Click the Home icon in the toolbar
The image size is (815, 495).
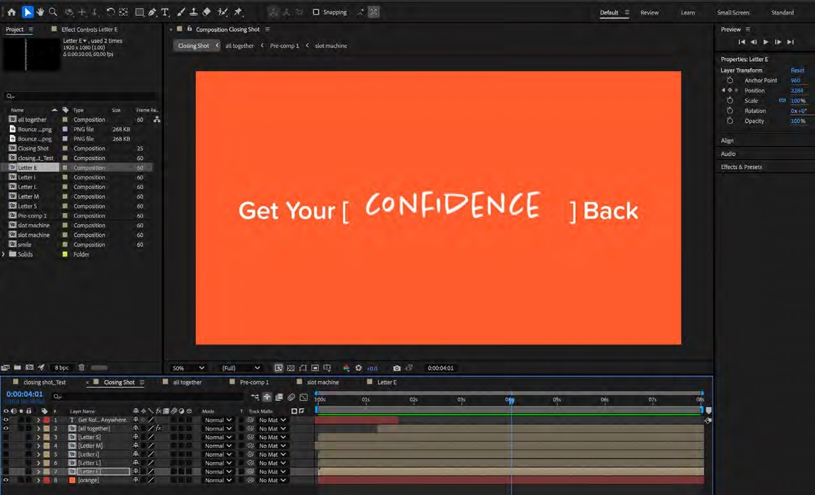[x=11, y=12]
